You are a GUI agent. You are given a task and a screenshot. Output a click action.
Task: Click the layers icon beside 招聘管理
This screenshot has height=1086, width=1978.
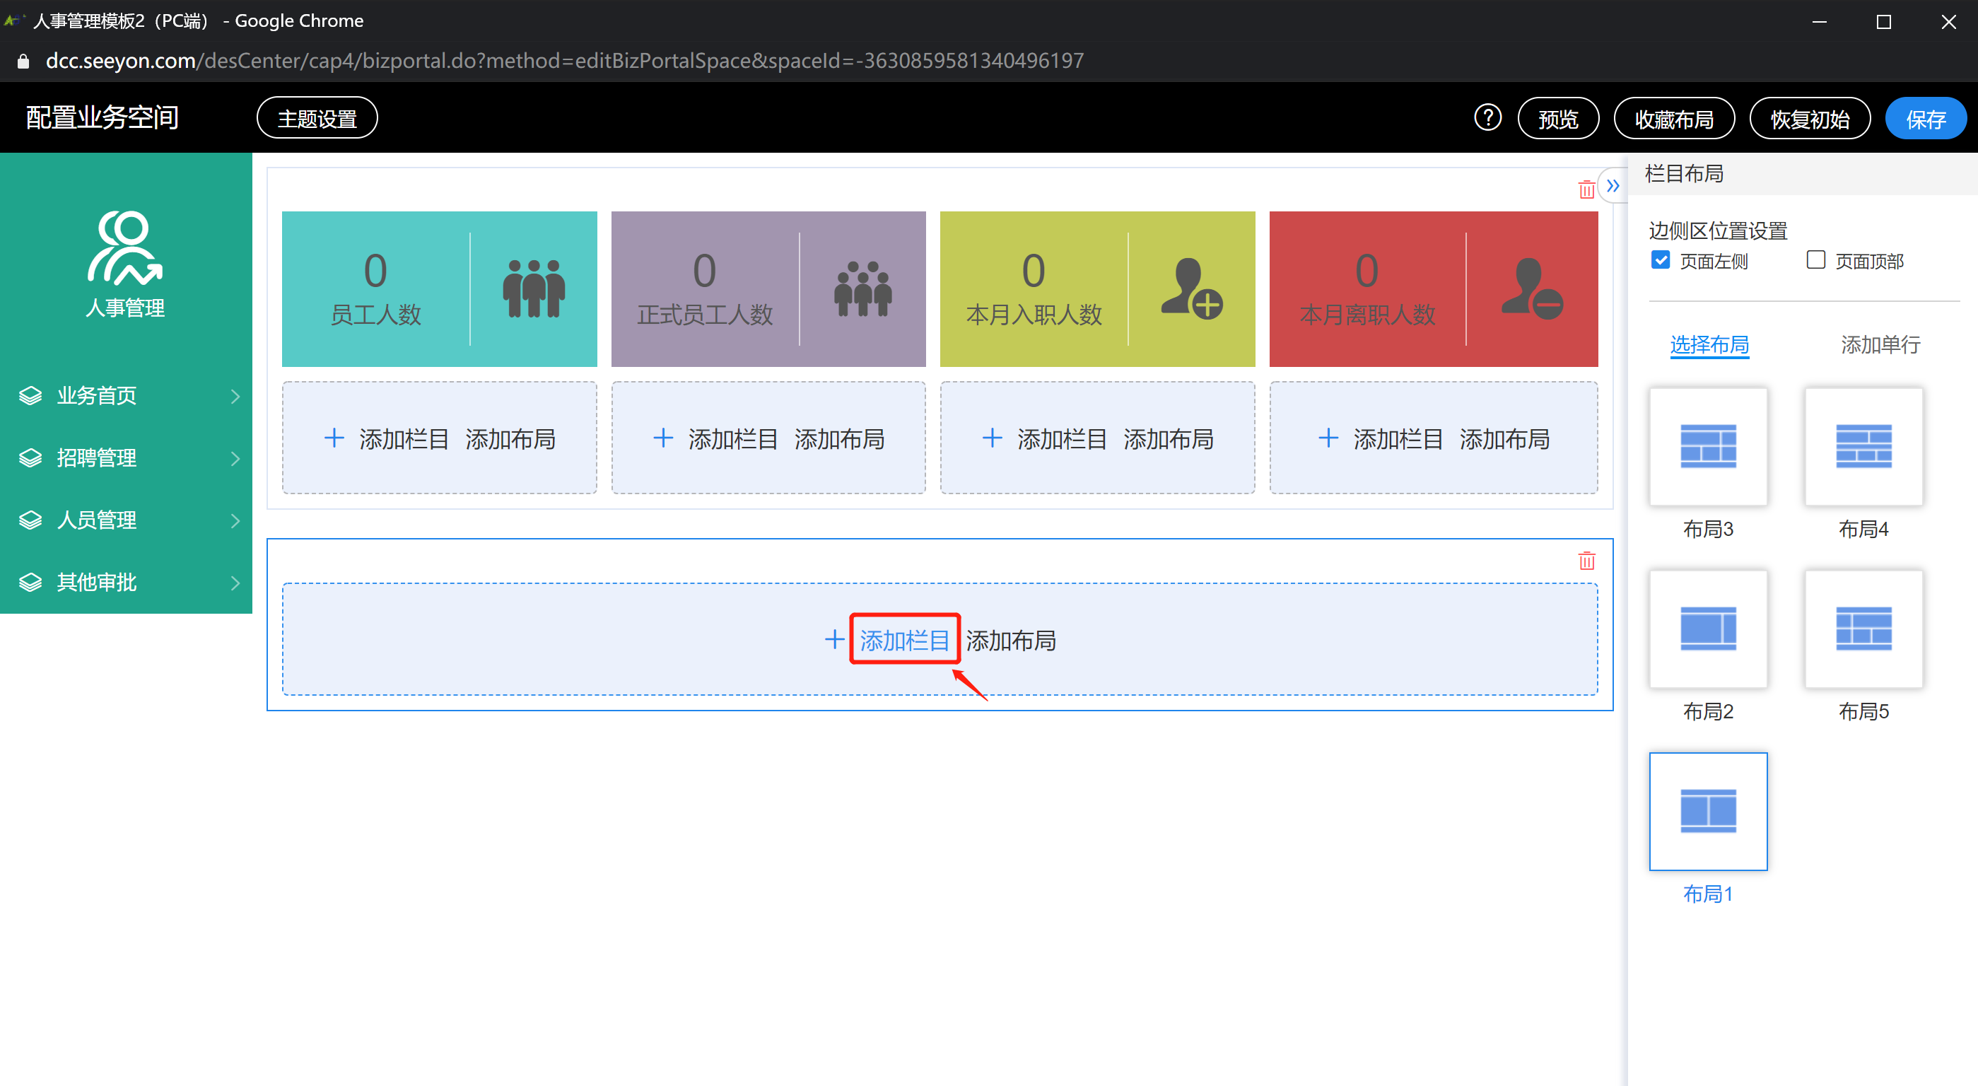[30, 457]
